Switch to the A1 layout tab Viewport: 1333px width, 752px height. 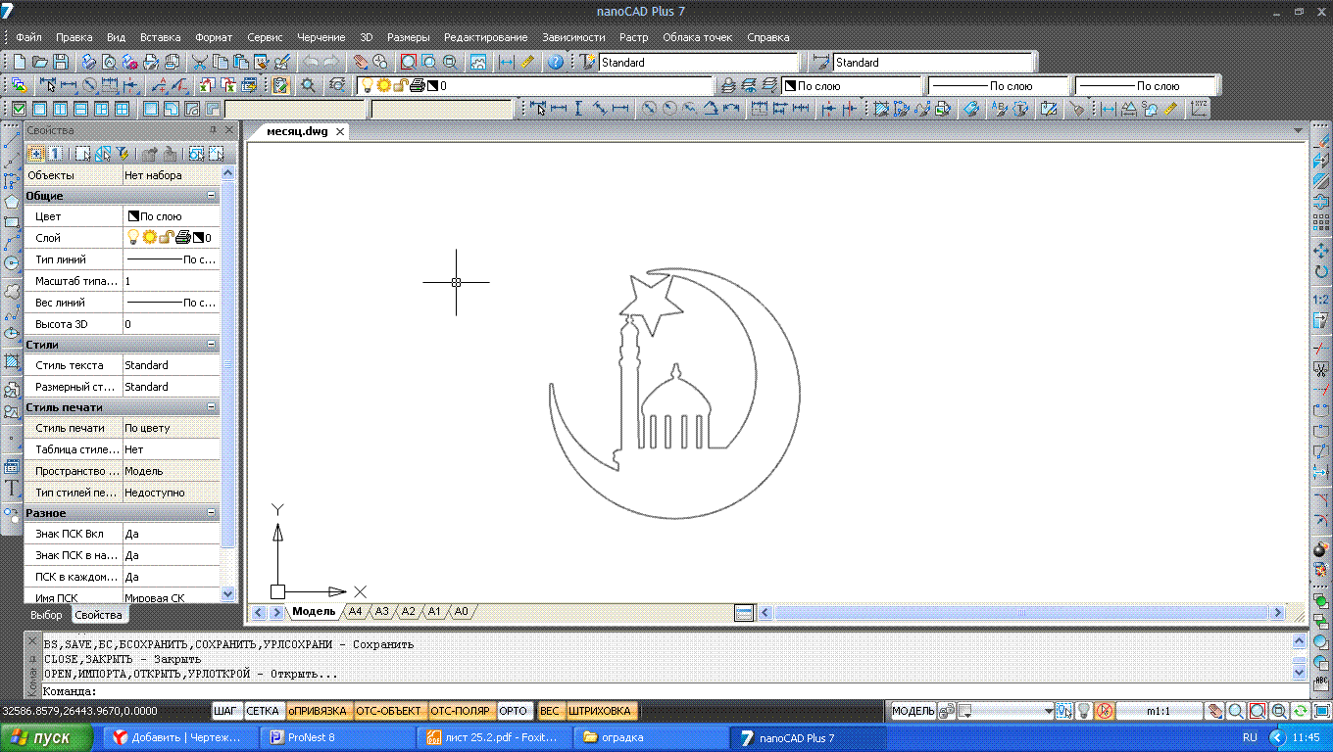click(434, 612)
